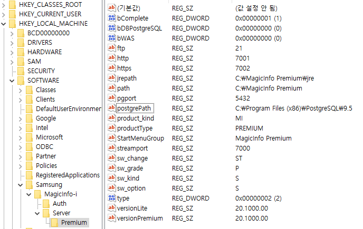Expand the Microsoft key
Image resolution: width=363 pixels, height=229 pixels.
(21, 137)
